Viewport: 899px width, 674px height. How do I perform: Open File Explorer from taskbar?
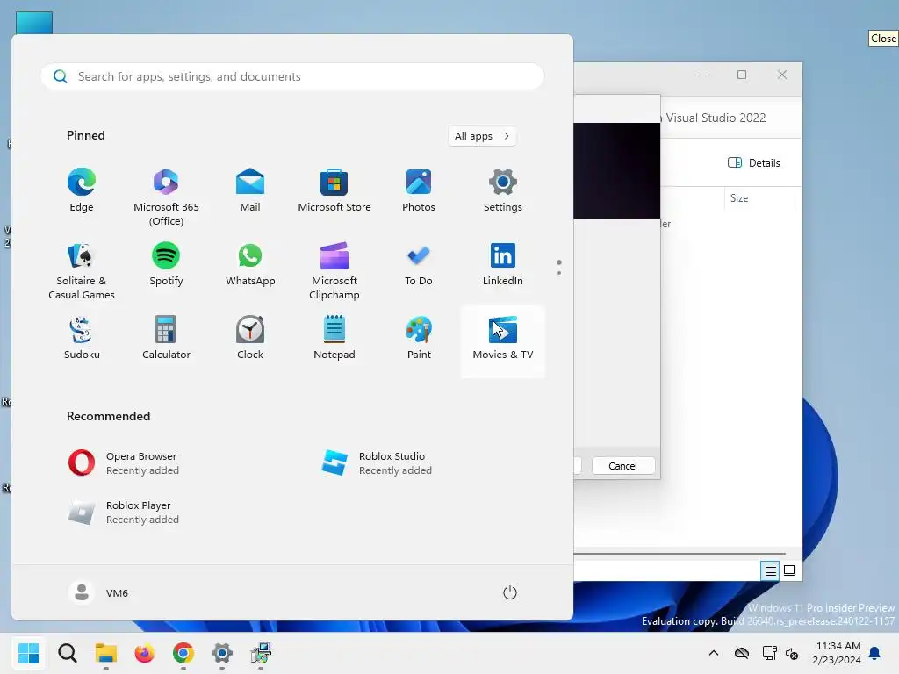click(106, 653)
